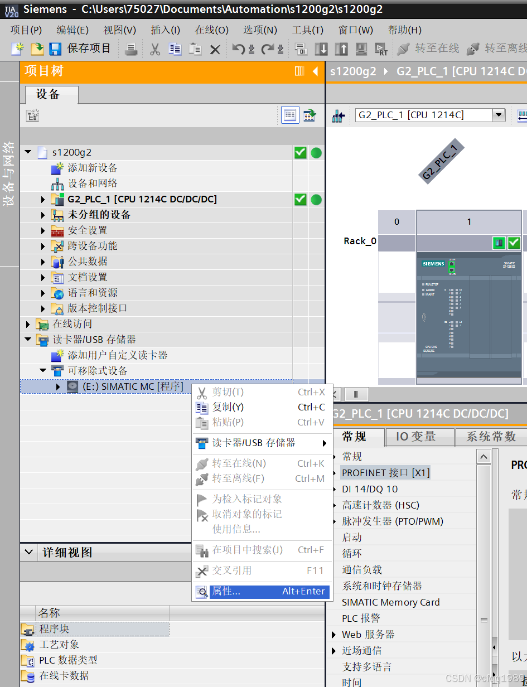
Task: Collapse the 读卡器/USB 存储器 tree node
Action: tap(28, 340)
